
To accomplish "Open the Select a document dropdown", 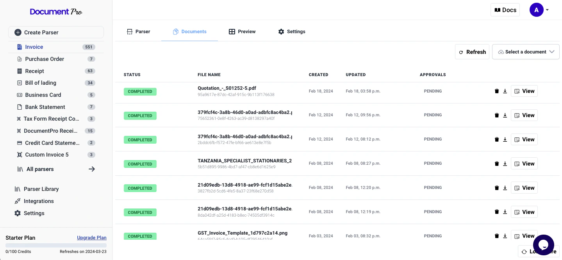I will (525, 52).
